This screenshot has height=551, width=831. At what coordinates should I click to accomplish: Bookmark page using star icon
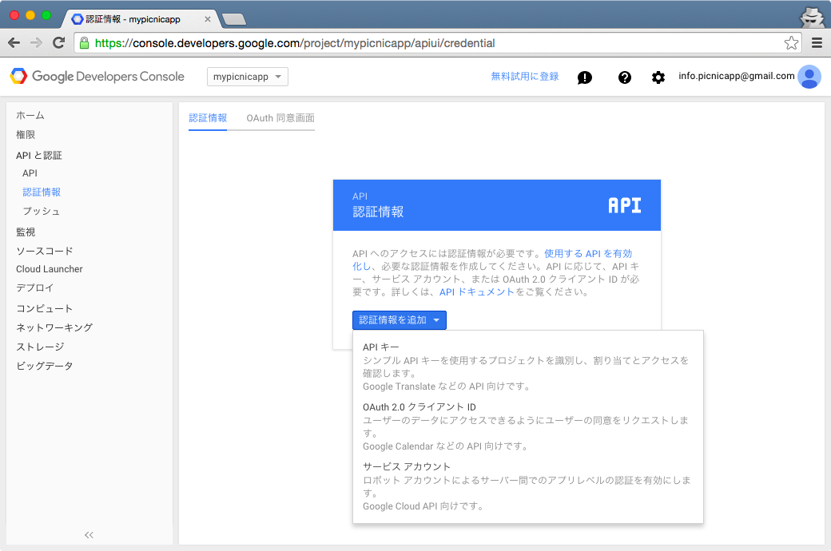[x=791, y=43]
